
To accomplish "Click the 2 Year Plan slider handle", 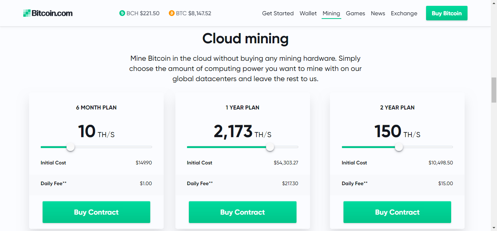I will tap(399, 147).
